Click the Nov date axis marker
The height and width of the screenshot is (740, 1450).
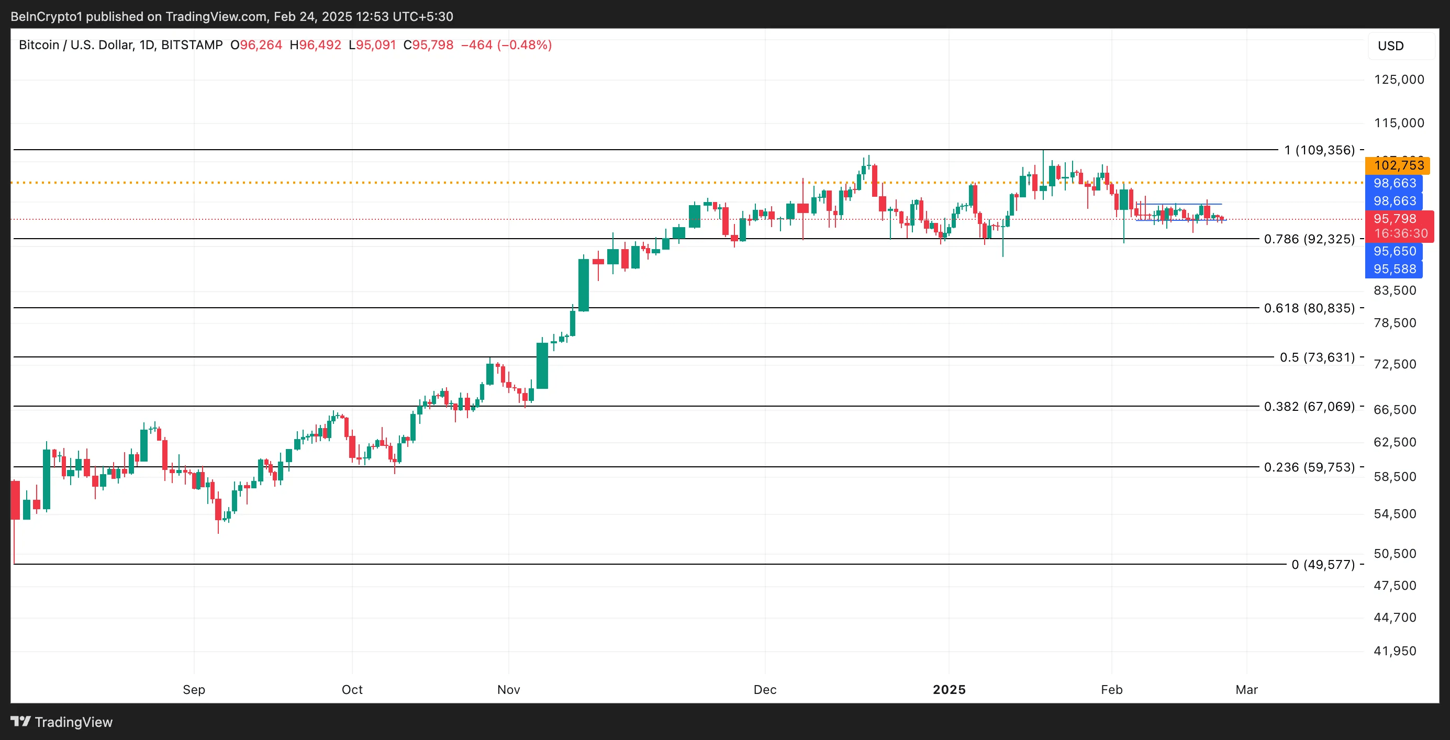(508, 689)
